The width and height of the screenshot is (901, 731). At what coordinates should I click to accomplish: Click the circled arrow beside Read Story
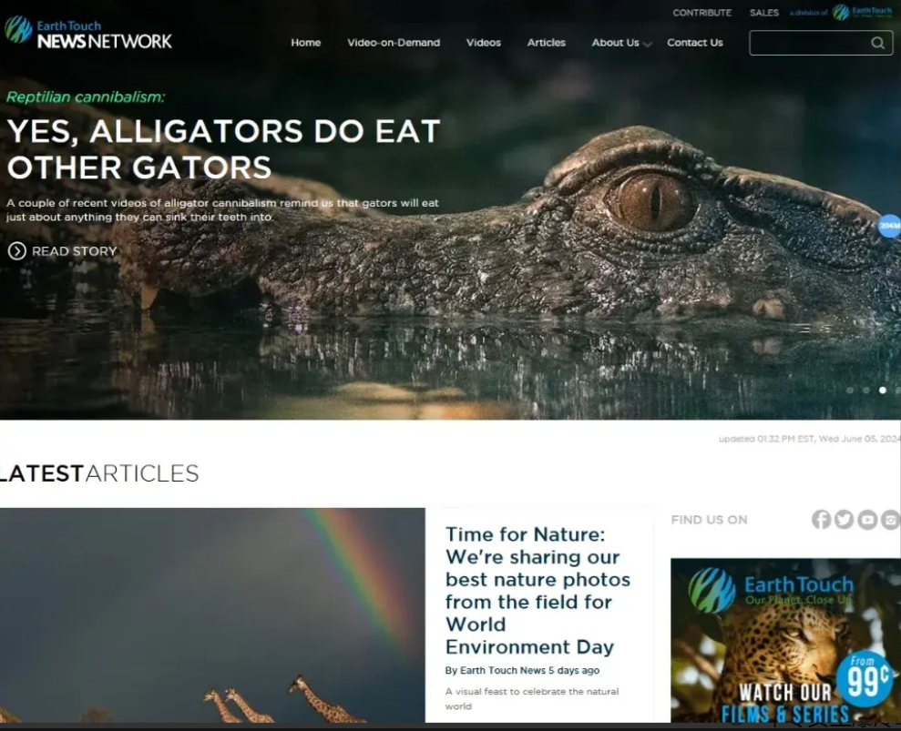coord(16,251)
